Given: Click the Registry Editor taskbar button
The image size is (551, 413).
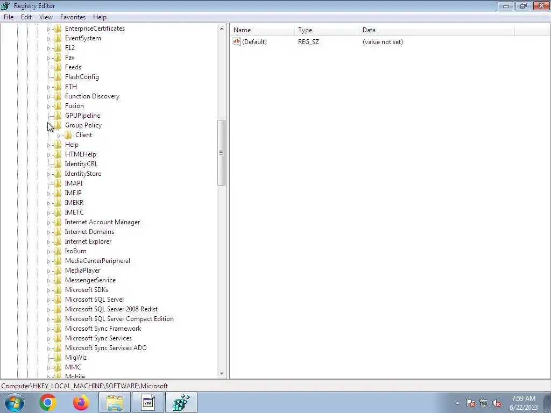Looking at the screenshot, I should point(181,402).
